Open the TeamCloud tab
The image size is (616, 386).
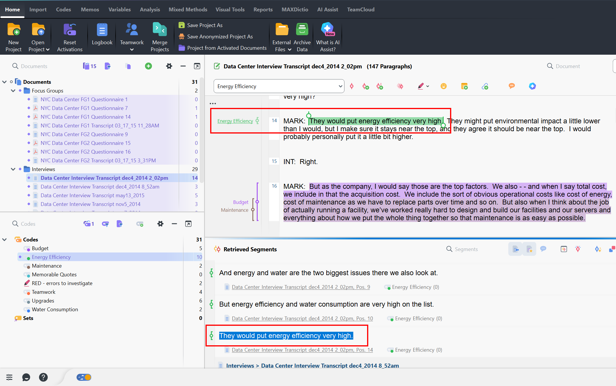361,9
